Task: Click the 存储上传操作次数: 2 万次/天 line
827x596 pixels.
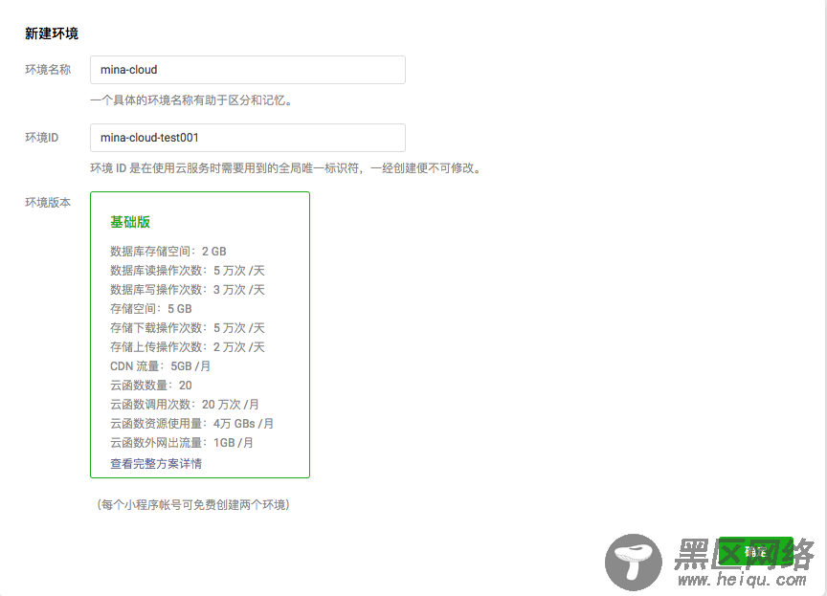Action: pyautogui.click(x=188, y=346)
